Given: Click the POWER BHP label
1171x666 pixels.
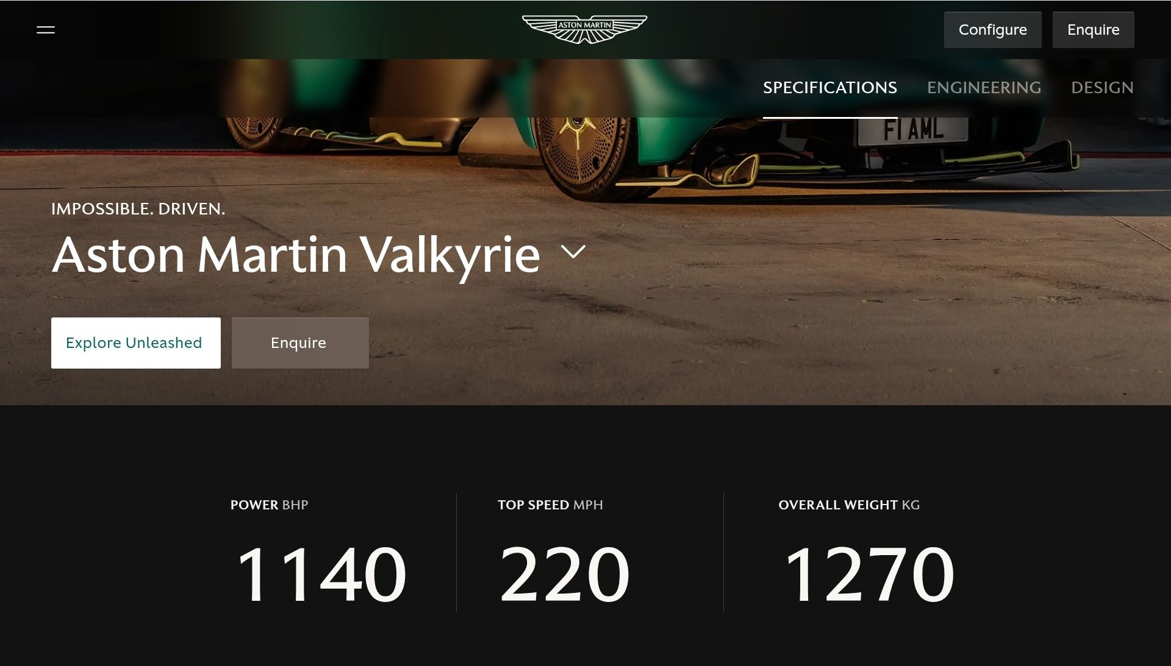Looking at the screenshot, I should (269, 505).
